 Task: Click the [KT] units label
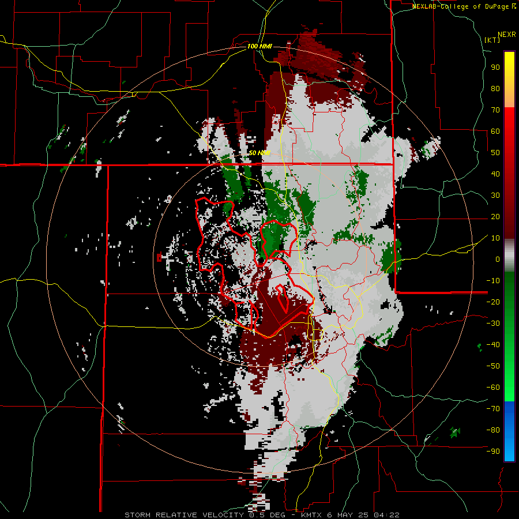pos(492,40)
